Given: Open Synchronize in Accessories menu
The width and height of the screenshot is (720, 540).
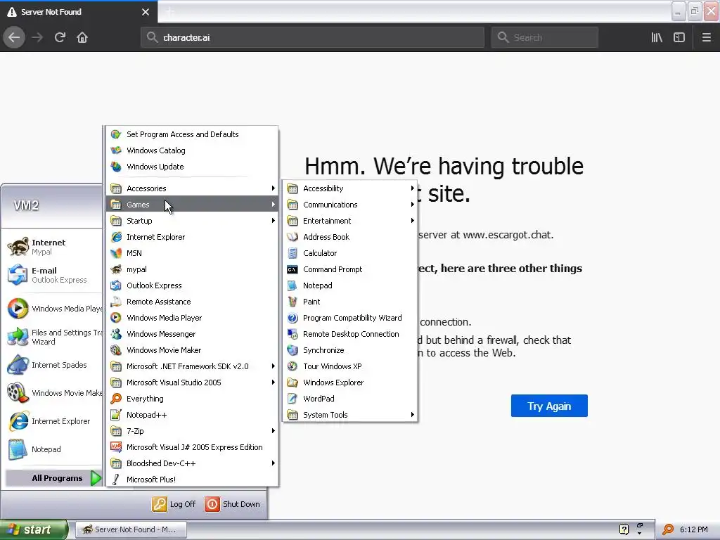Looking at the screenshot, I should point(350,350).
